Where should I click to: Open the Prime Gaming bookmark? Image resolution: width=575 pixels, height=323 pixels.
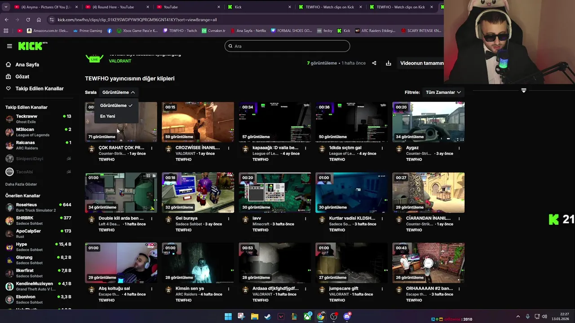tap(88, 31)
